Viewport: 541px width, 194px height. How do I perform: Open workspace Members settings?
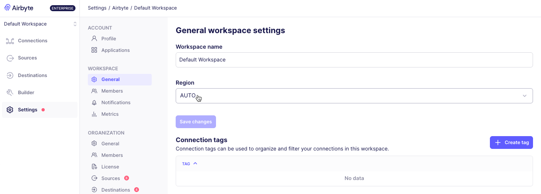pyautogui.click(x=112, y=91)
